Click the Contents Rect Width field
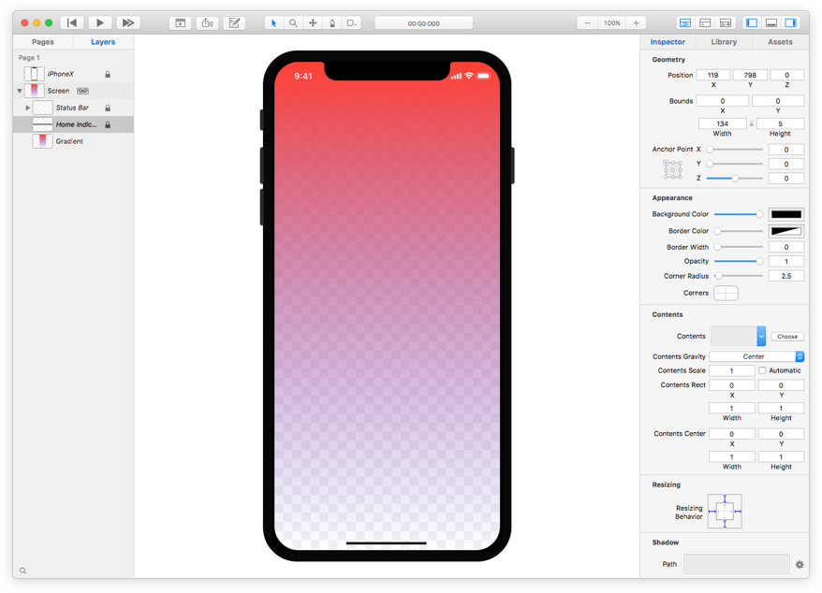This screenshot has width=822, height=593. [x=731, y=408]
